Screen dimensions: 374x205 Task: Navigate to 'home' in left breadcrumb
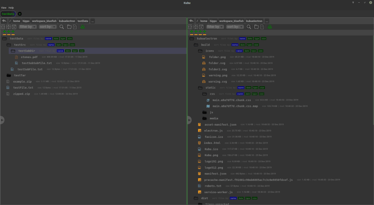pyautogui.click(x=16, y=21)
